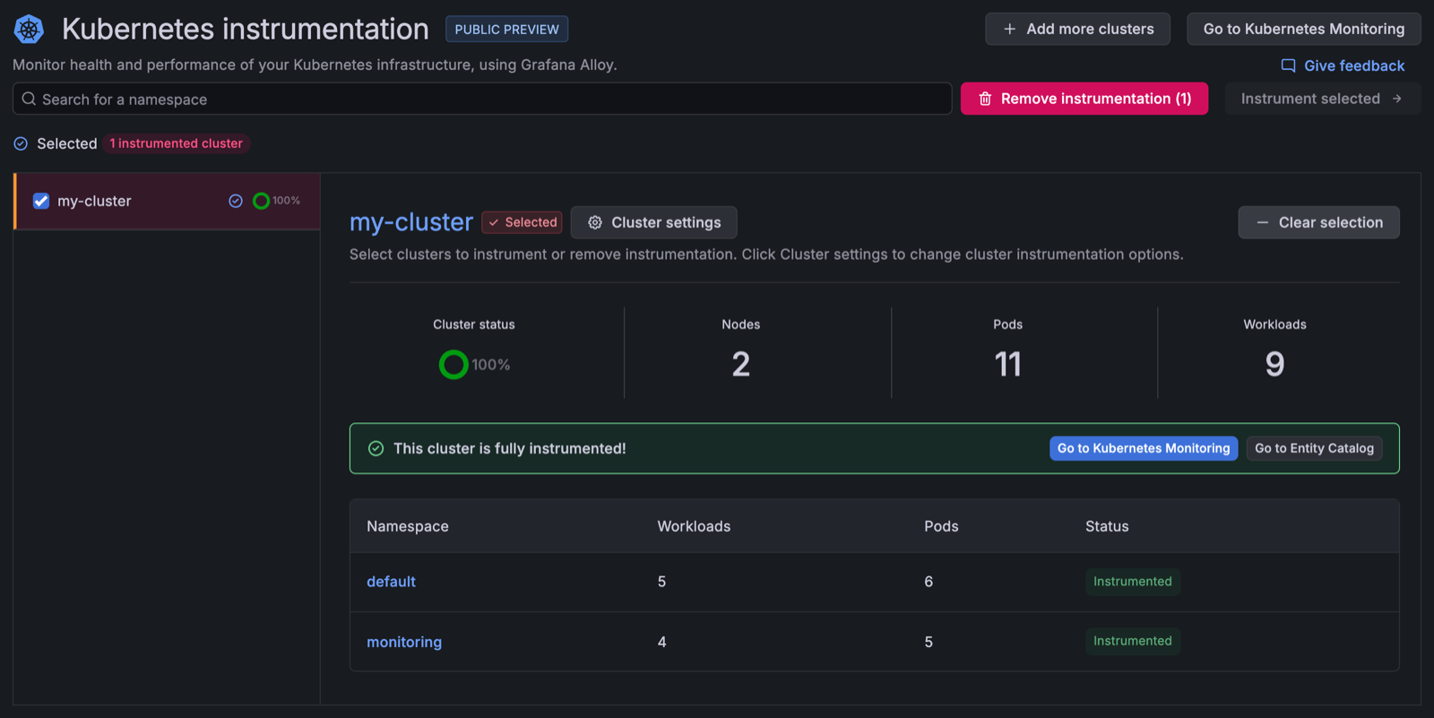Screen dimensions: 1434x718
Task: Open Go to Kubernetes Monitoring at top right
Action: coord(1304,29)
